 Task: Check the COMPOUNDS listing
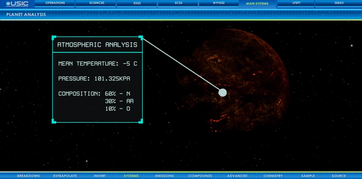(200, 176)
